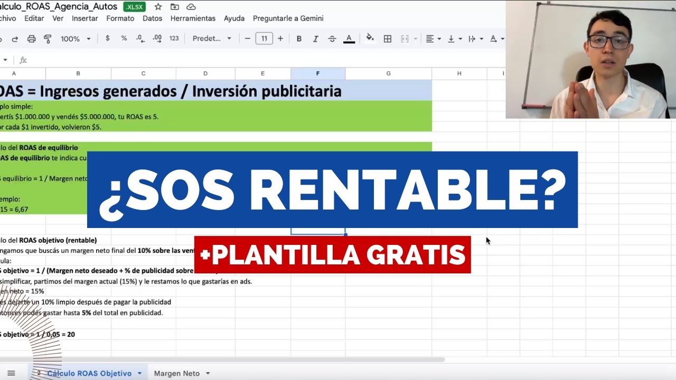
Task: Open the vertical align dropdown
Action: click(455, 39)
